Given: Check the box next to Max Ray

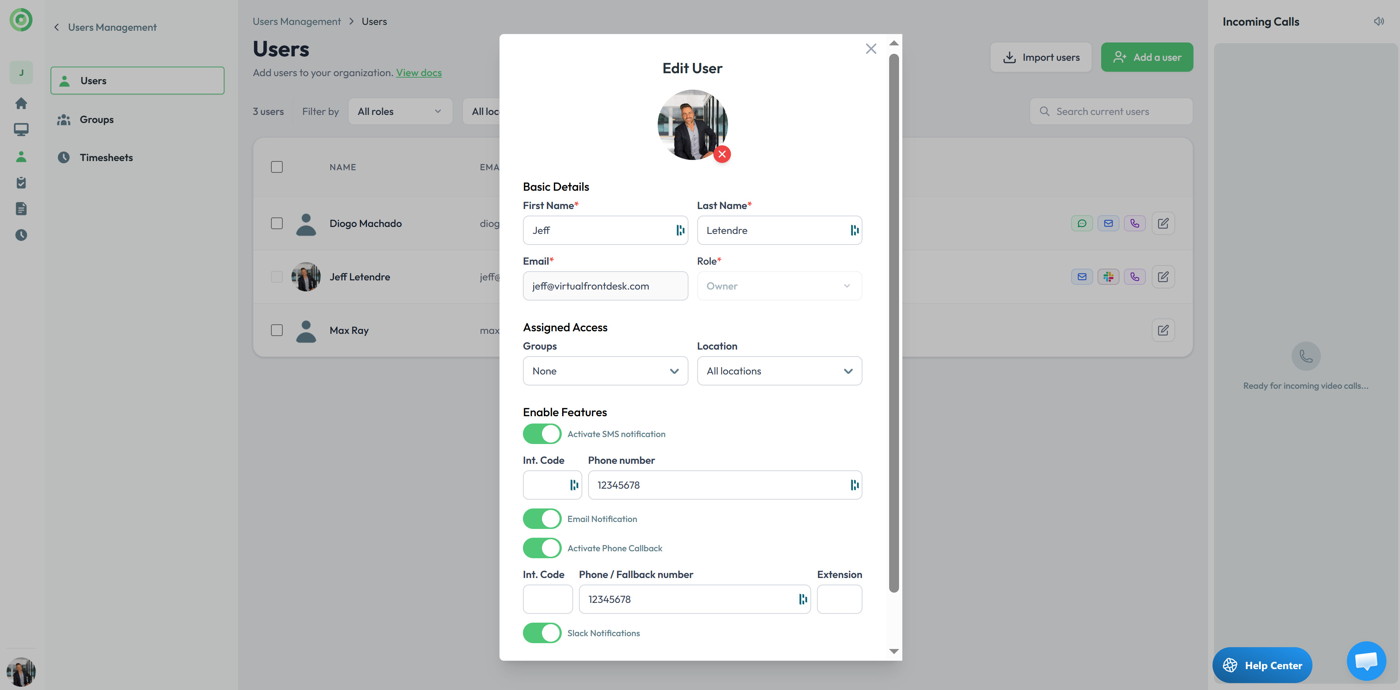Looking at the screenshot, I should point(276,330).
